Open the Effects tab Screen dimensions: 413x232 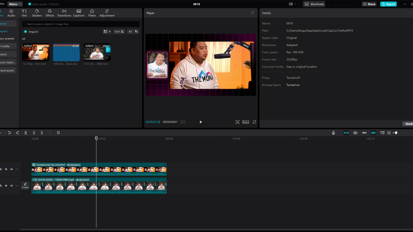(50, 13)
